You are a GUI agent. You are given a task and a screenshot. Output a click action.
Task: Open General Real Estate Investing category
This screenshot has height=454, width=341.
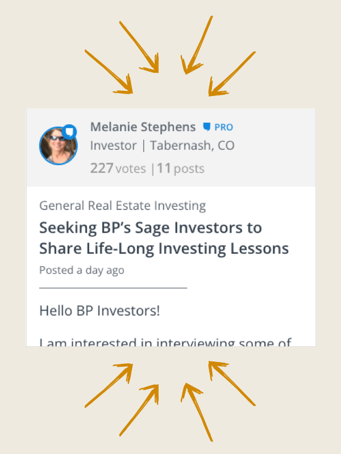point(123,205)
